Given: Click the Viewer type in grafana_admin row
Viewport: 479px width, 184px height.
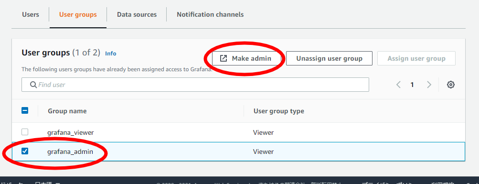Looking at the screenshot, I should tap(263, 152).
